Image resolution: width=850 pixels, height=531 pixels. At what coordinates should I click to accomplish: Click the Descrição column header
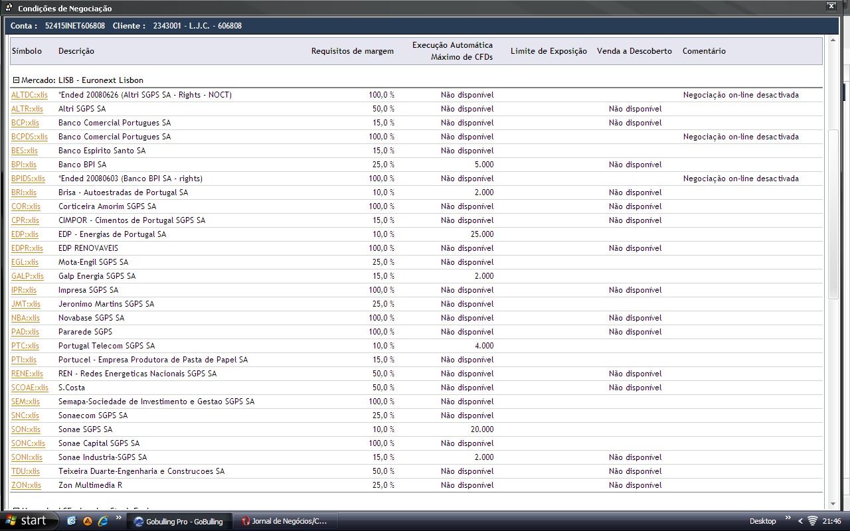tap(76, 51)
